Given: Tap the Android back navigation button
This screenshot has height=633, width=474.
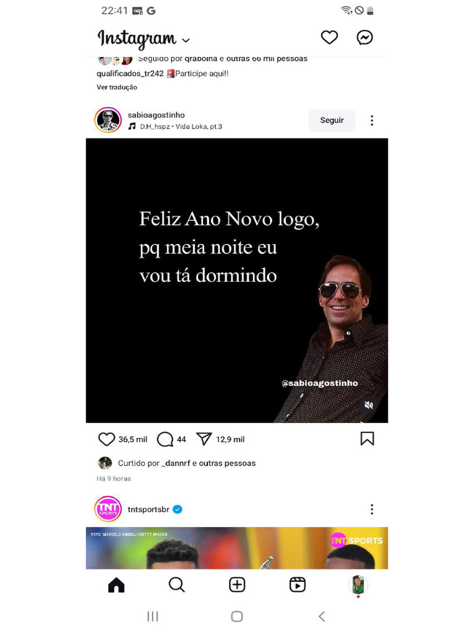Looking at the screenshot, I should [x=321, y=616].
